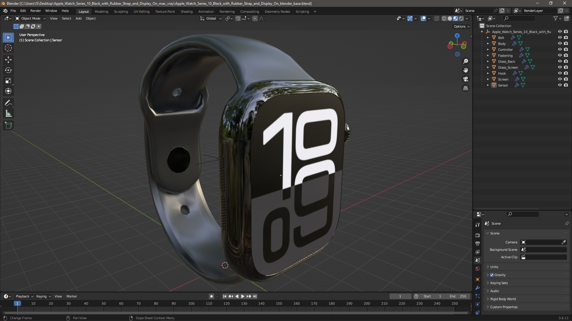Select the Cursor tool in toolbar

tap(8, 48)
